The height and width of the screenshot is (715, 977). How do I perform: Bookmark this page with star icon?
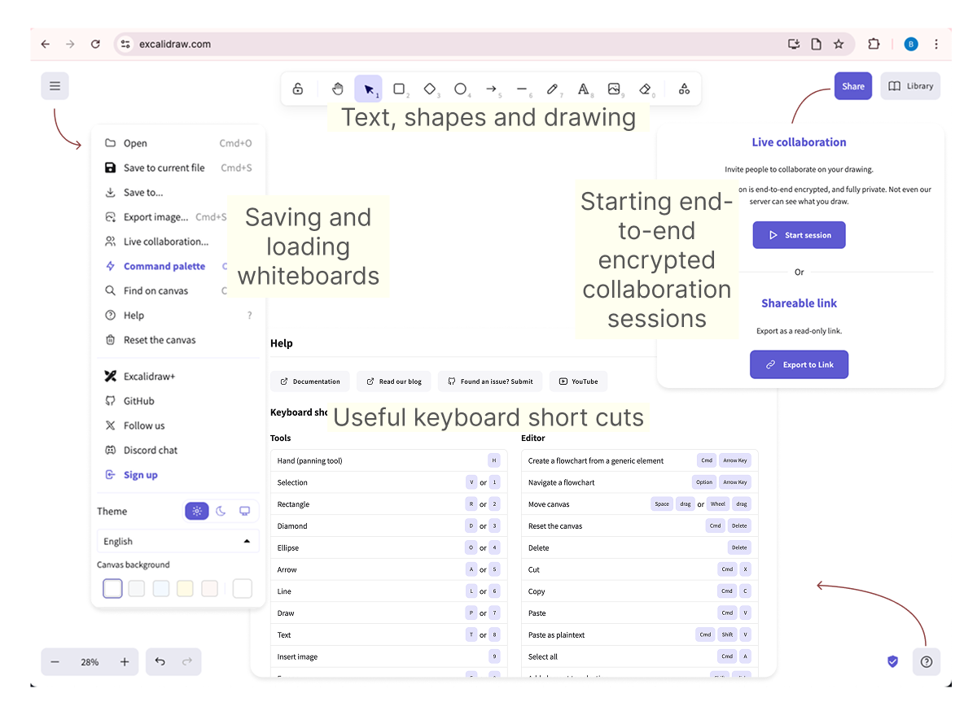tap(839, 44)
